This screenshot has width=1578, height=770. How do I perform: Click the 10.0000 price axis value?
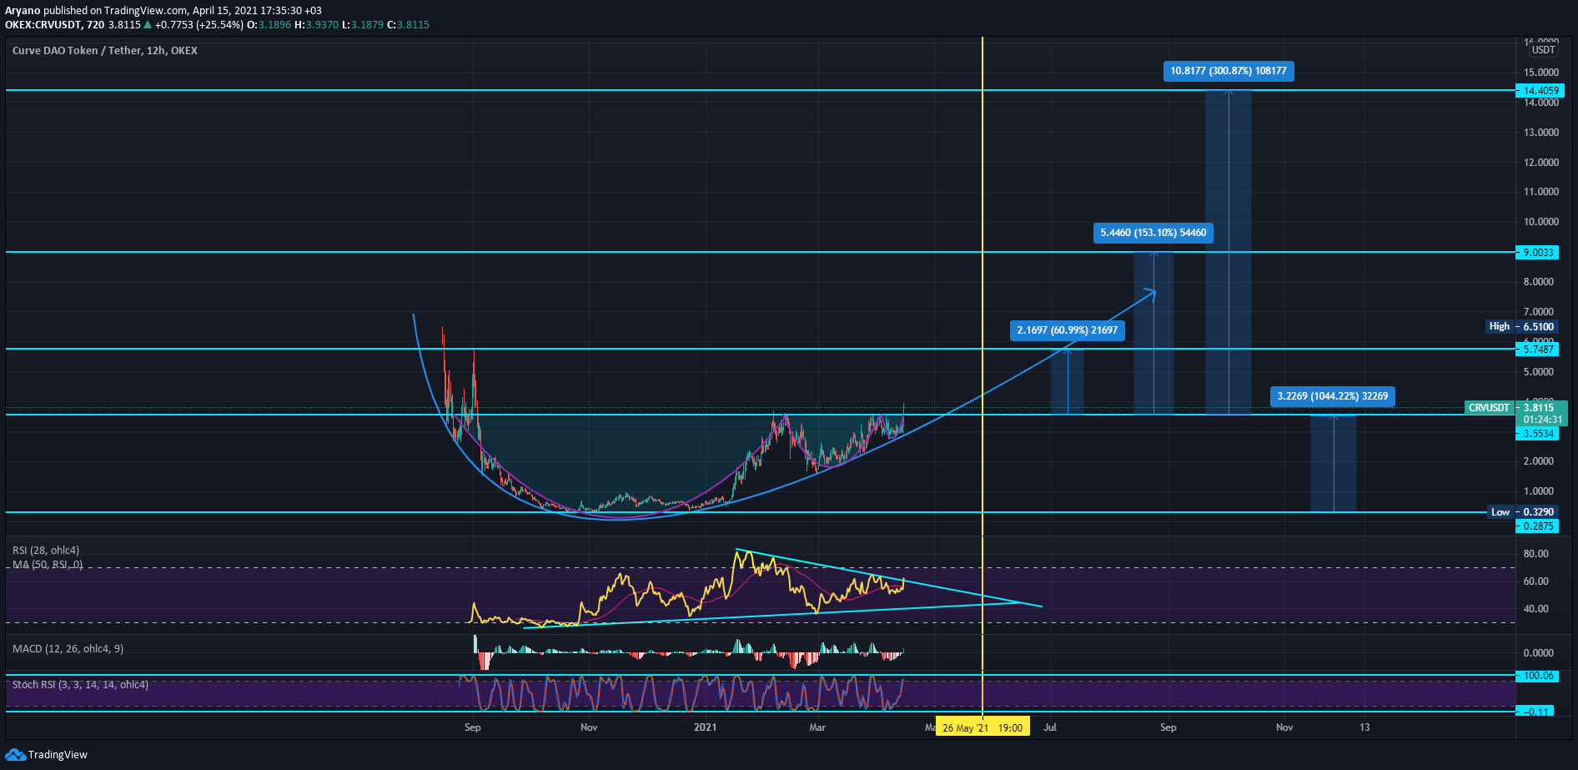point(1541,222)
